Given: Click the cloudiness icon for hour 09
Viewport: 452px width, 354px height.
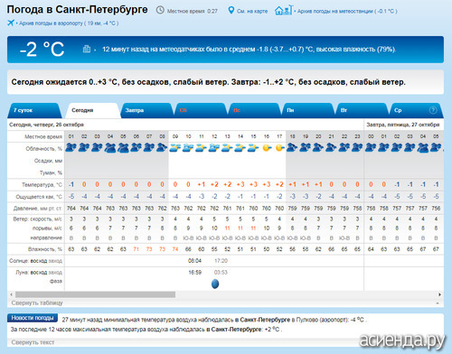Looking at the screenshot, I should coord(175,148).
